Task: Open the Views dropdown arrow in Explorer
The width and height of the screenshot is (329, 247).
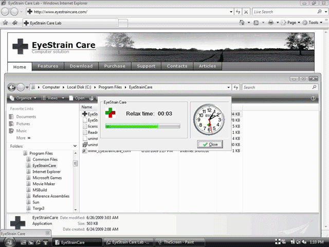Action: pos(63,98)
